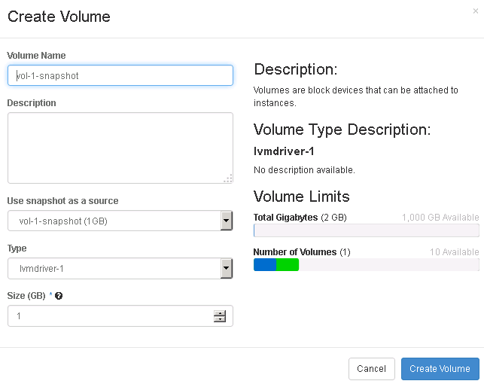Click the blue segment of Number of Volumes bar
The height and width of the screenshot is (387, 484).
[x=265, y=264]
